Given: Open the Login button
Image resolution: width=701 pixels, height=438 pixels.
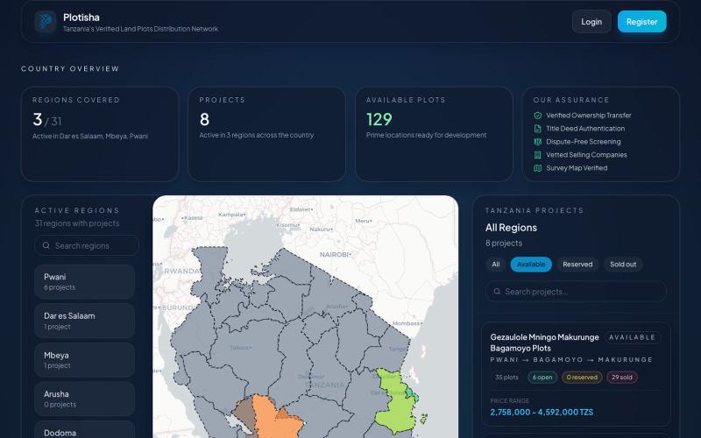Looking at the screenshot, I should point(591,21).
